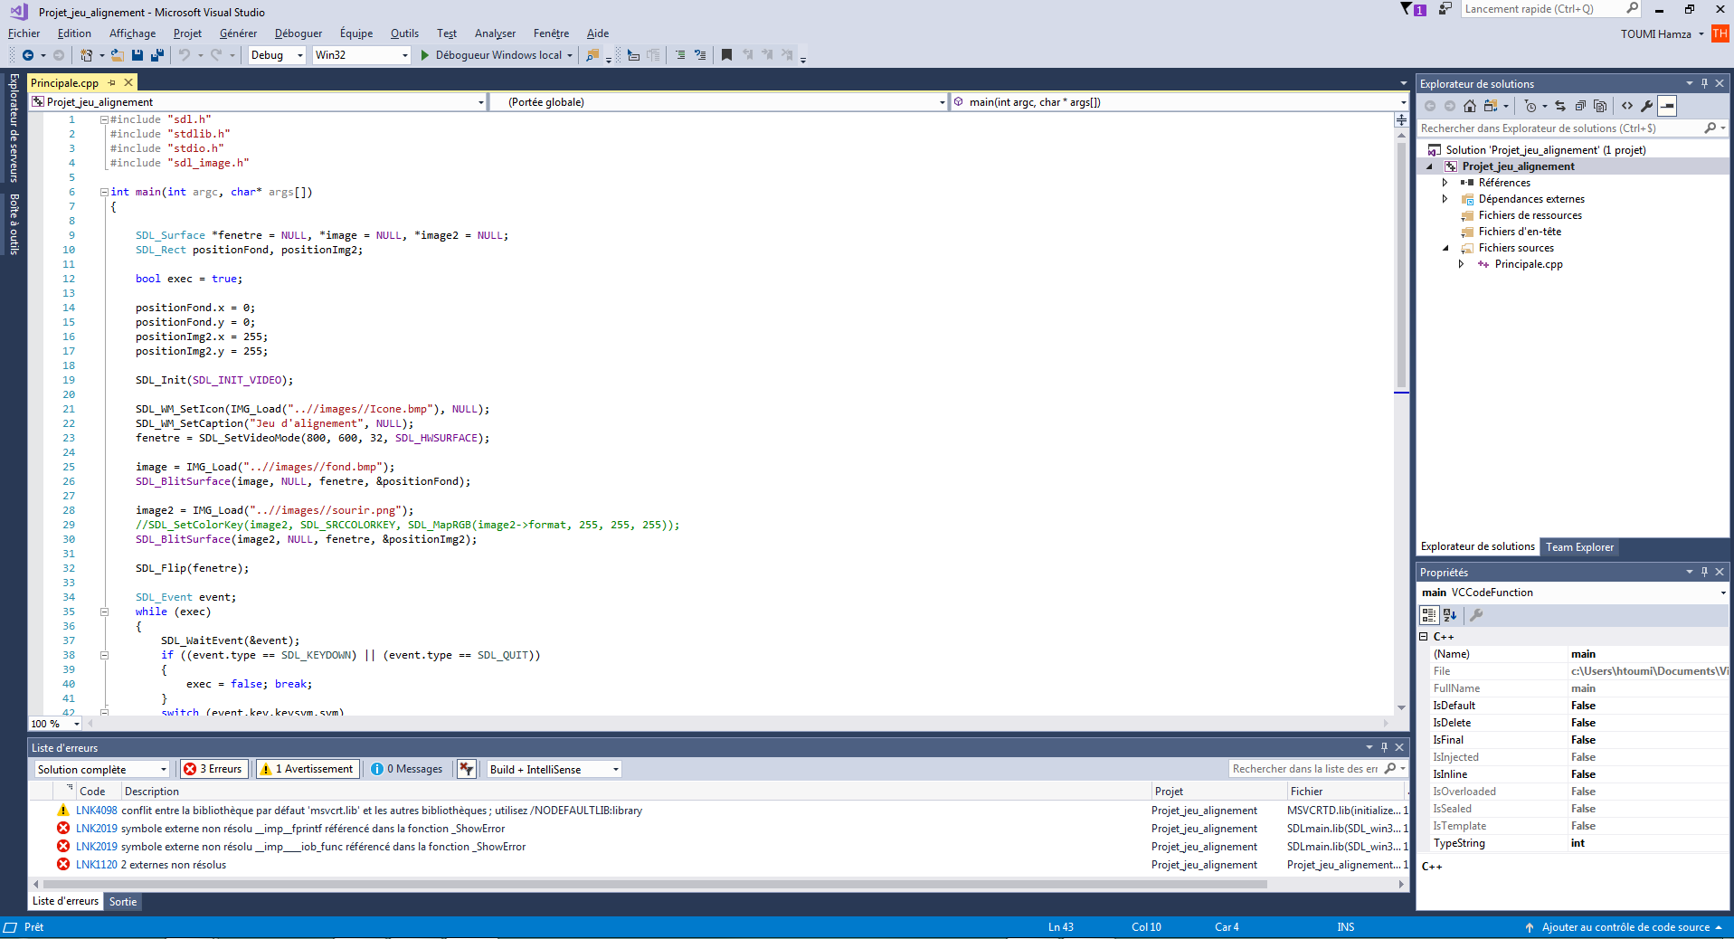Viewport: 1734px width, 939px height.
Task: Click the View Code angle brackets icon
Action: point(1627,106)
